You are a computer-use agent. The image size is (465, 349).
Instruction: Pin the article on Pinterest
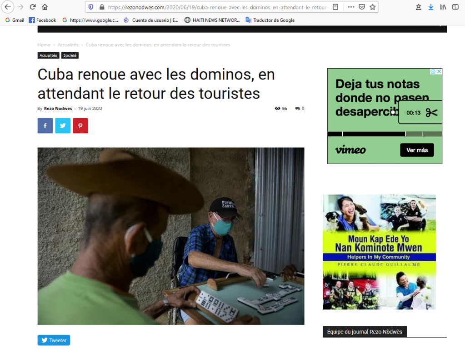[80, 125]
